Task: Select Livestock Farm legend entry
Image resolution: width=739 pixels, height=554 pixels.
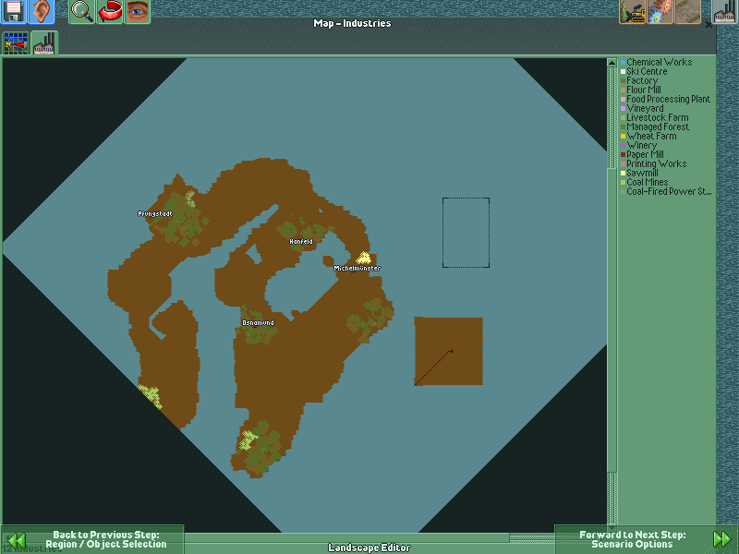Action: pos(655,118)
